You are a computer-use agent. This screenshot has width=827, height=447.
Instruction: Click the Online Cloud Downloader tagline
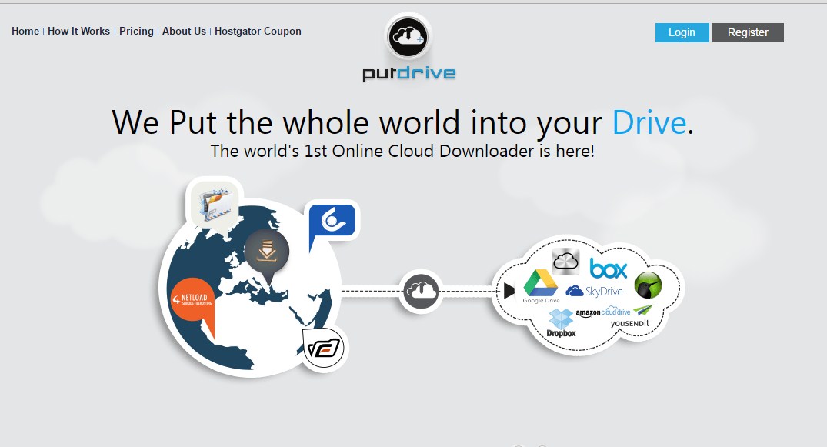(403, 151)
